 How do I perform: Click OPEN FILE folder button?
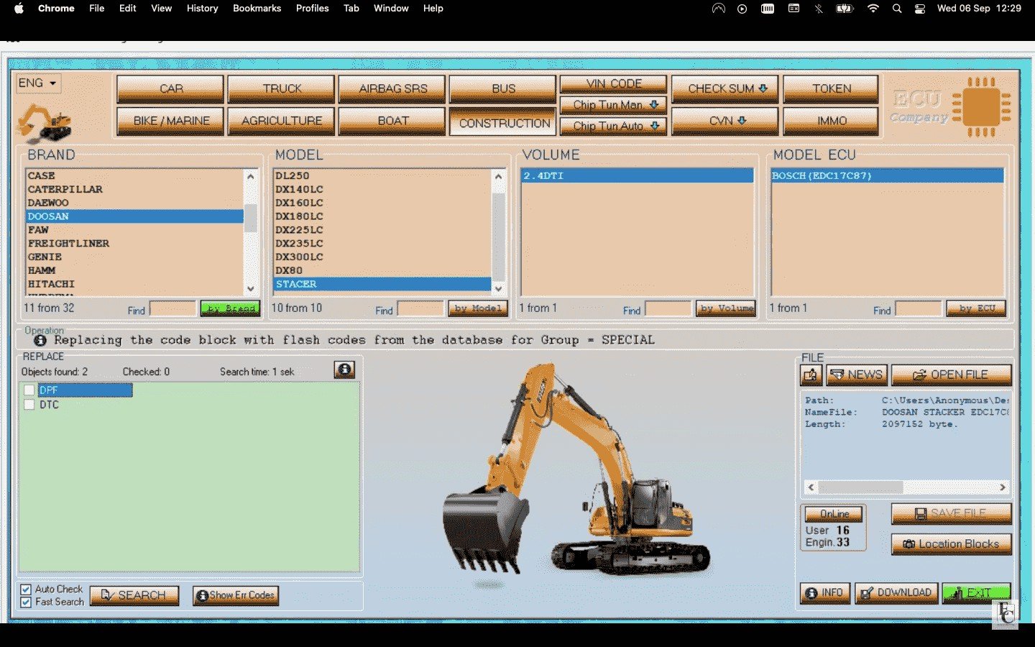point(950,375)
